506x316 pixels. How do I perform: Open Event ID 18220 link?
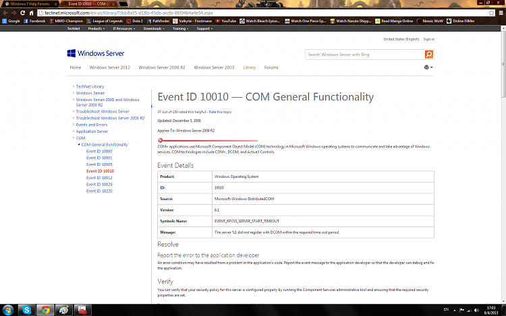(99, 191)
